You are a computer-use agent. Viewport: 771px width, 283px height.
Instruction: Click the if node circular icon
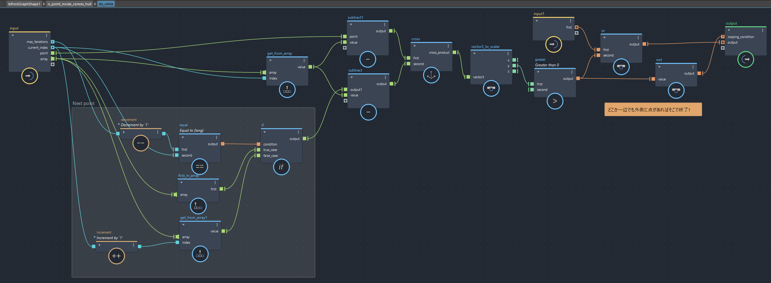(x=281, y=167)
